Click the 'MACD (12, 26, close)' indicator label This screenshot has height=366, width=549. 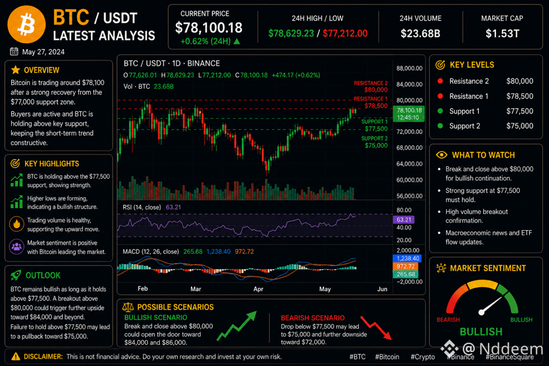tap(151, 251)
